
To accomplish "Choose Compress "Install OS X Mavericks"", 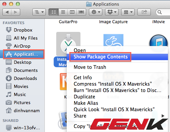I will [x=117, y=84].
